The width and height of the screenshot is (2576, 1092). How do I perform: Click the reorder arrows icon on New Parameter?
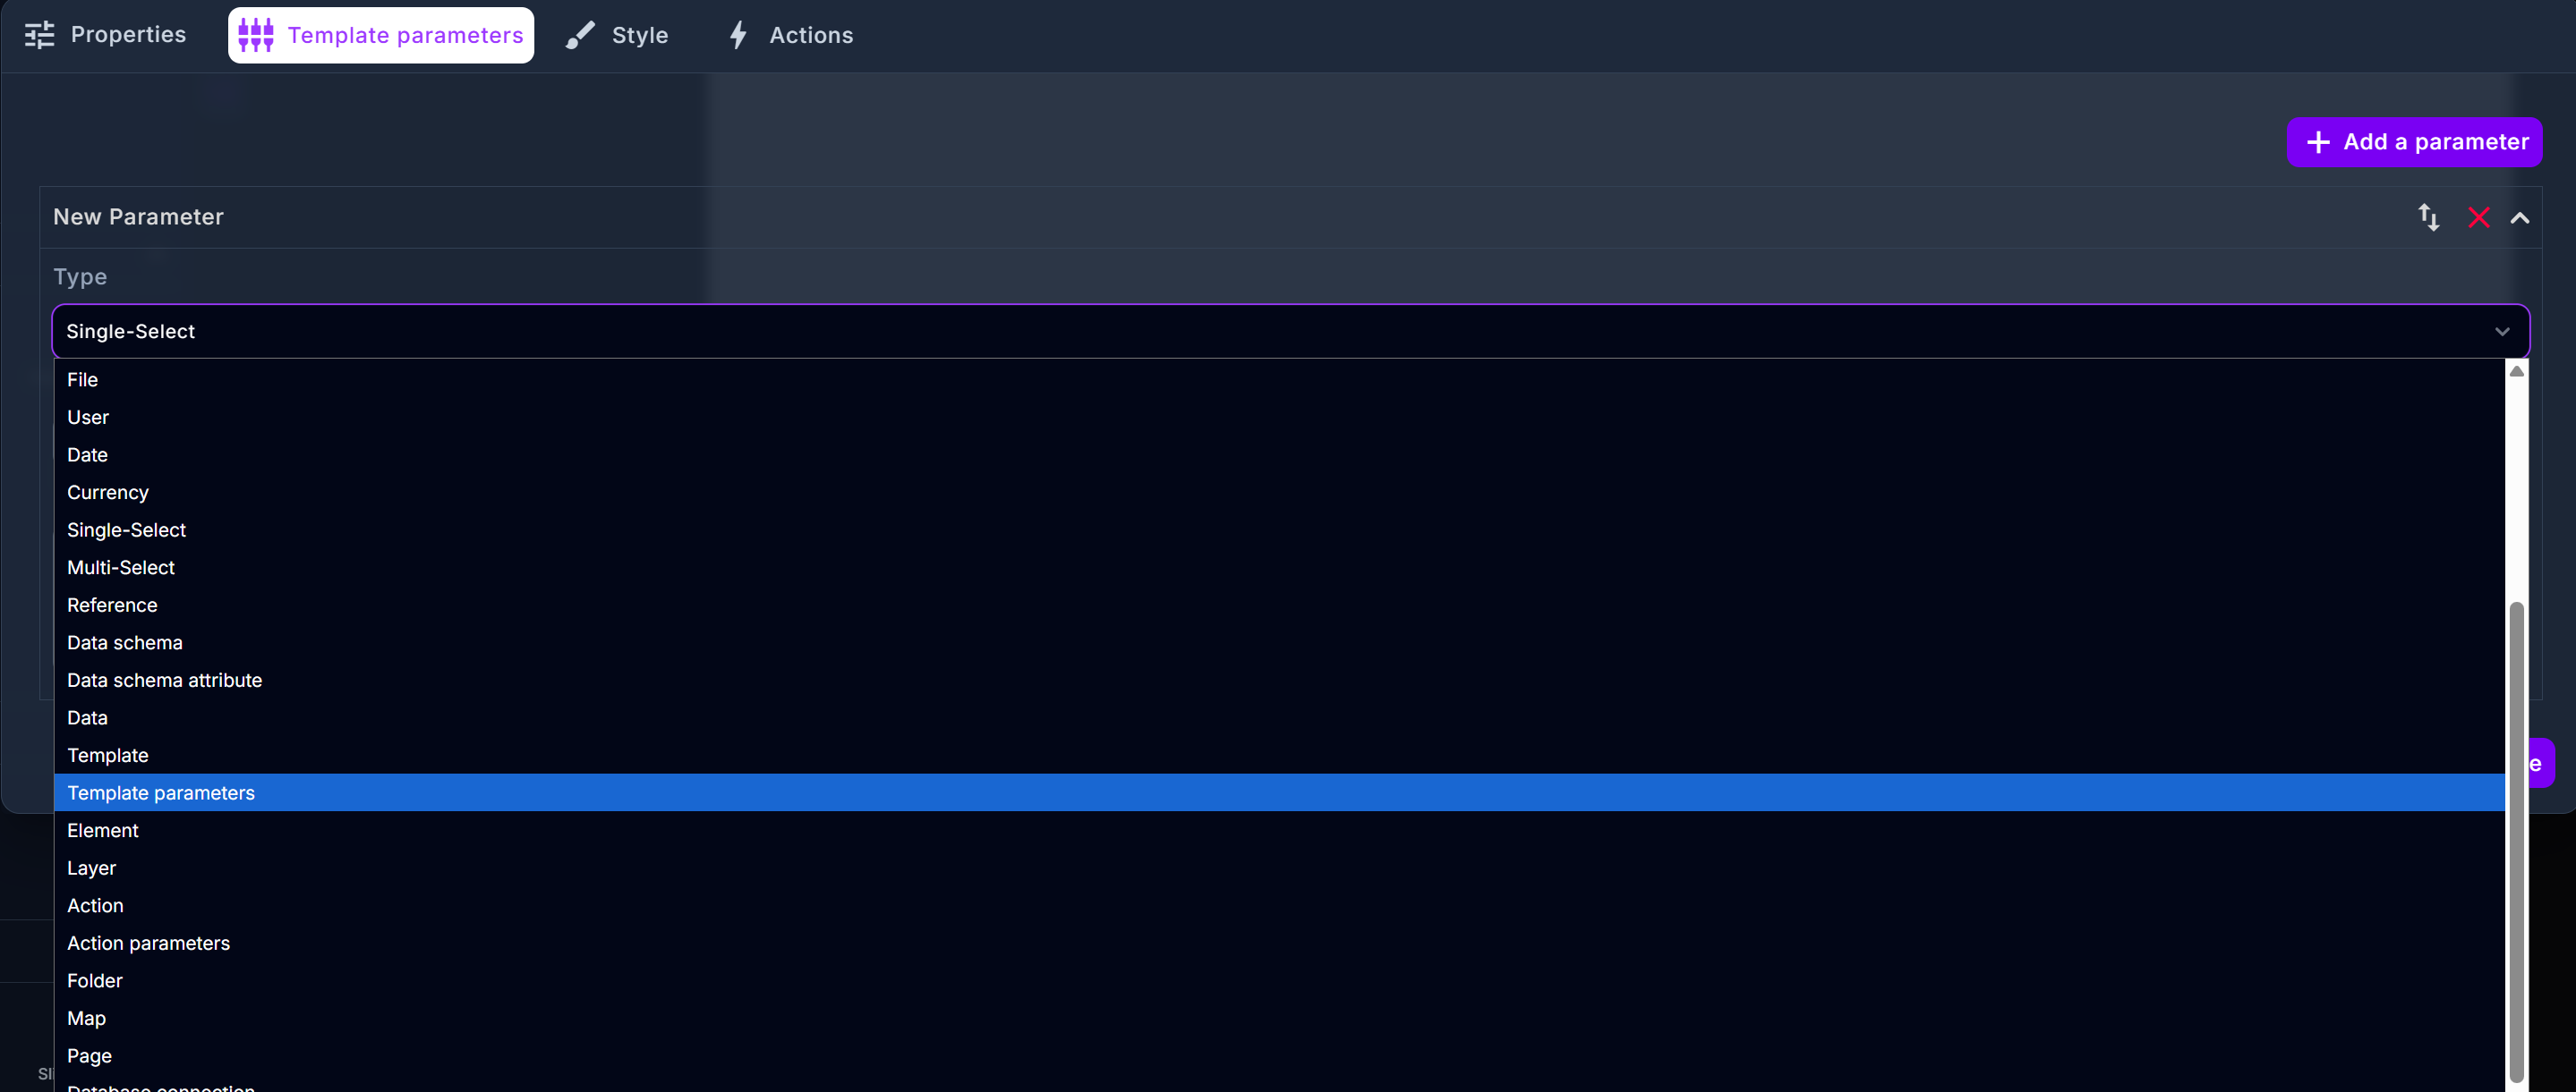tap(2429, 216)
